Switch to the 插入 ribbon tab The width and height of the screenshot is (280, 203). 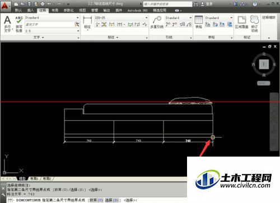tap(30, 11)
